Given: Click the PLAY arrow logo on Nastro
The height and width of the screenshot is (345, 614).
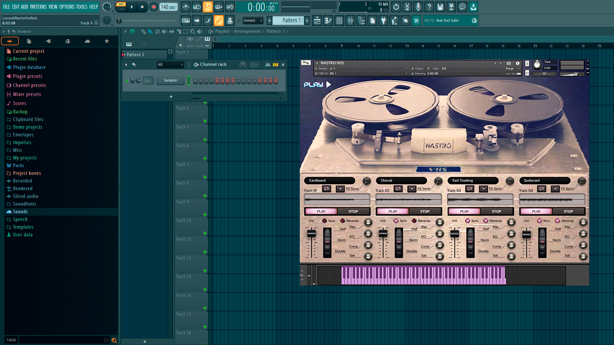Looking at the screenshot, I should (317, 84).
